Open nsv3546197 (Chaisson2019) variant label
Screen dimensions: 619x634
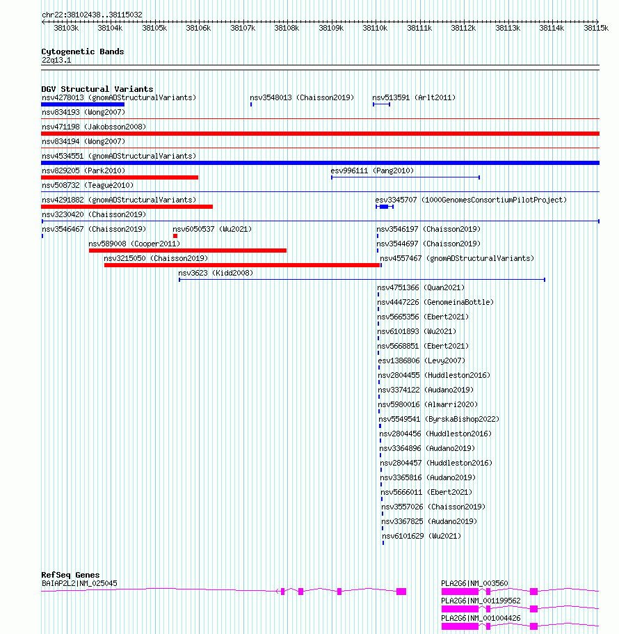coord(428,229)
